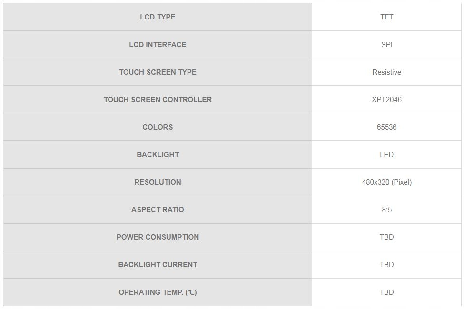Screen dimensions: 464x309
Task: Select the TBD value for operating temp
Action: click(x=386, y=292)
